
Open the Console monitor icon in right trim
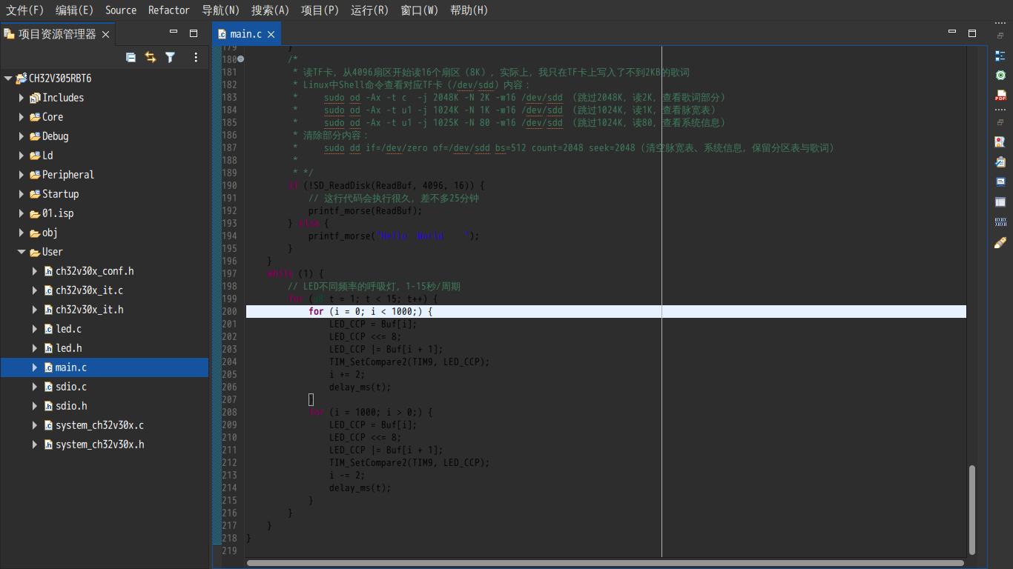point(1000,182)
